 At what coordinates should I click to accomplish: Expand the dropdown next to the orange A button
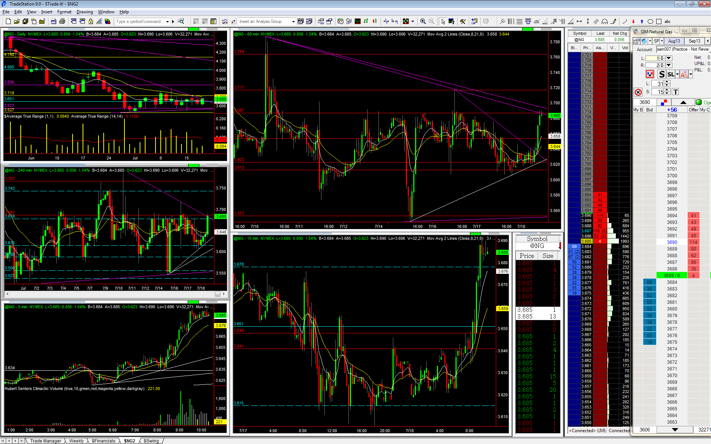click(x=691, y=74)
